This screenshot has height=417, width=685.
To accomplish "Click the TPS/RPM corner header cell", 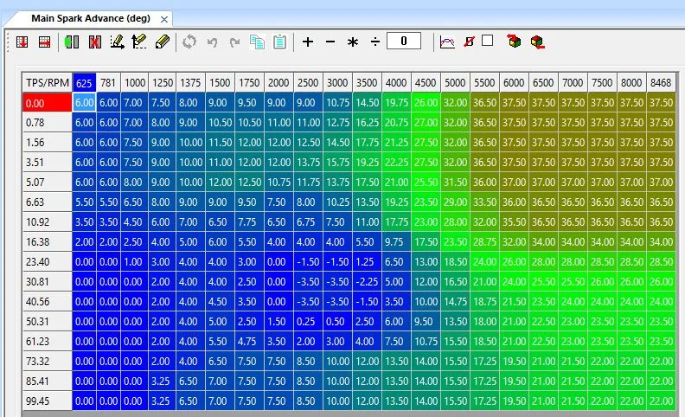I will (48, 82).
